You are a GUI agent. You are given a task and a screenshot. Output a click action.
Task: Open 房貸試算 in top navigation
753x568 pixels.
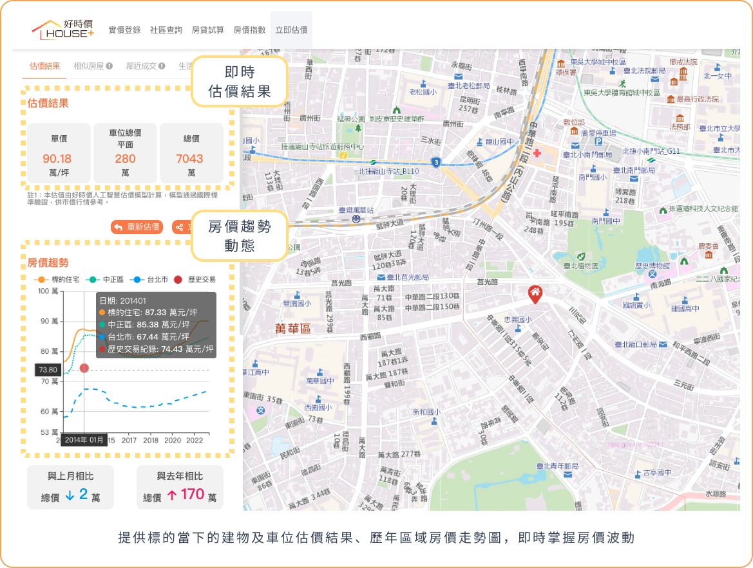tap(208, 30)
